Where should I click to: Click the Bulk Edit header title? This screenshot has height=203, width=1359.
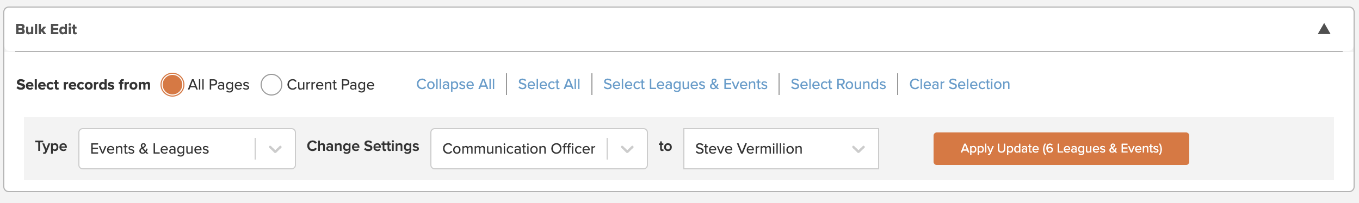[46, 29]
